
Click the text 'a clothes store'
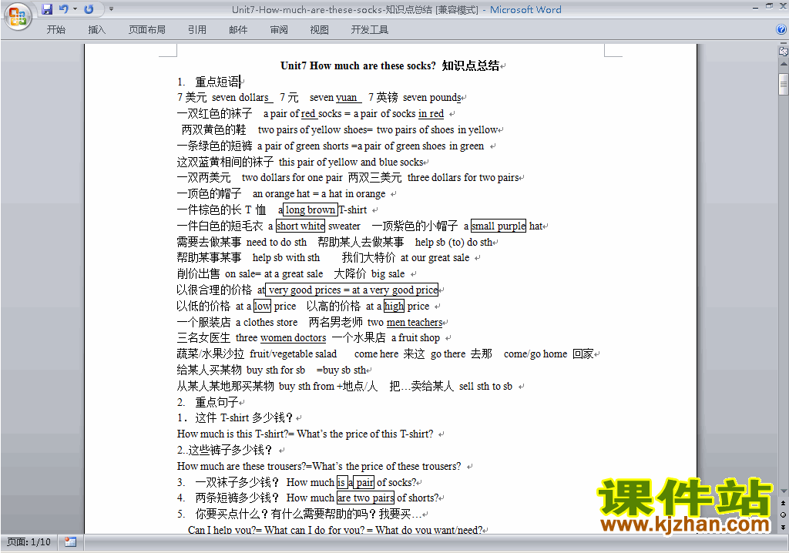[x=267, y=322]
